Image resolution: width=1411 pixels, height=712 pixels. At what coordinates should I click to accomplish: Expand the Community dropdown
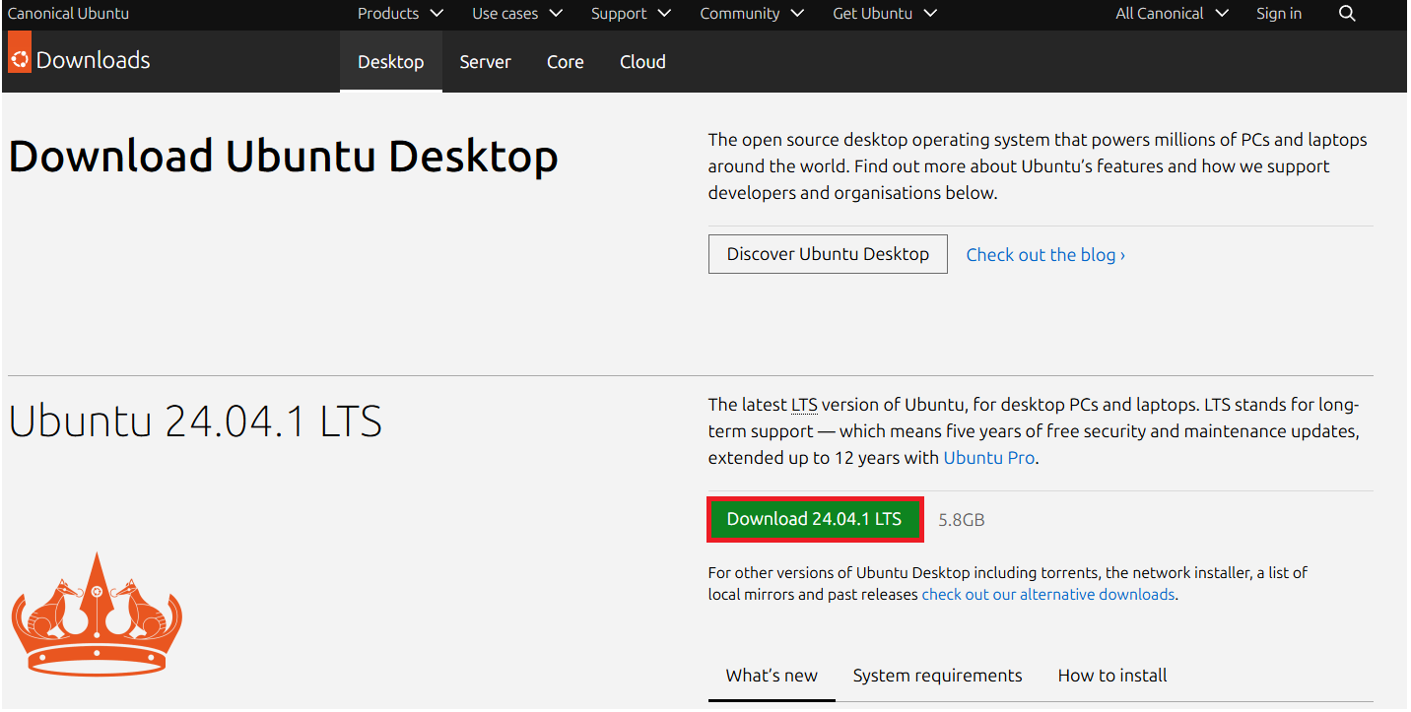click(752, 14)
